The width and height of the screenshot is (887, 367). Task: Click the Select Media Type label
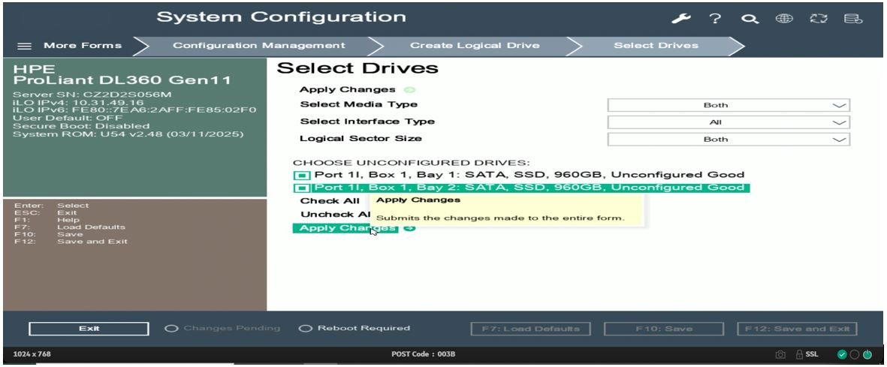pyautogui.click(x=359, y=104)
